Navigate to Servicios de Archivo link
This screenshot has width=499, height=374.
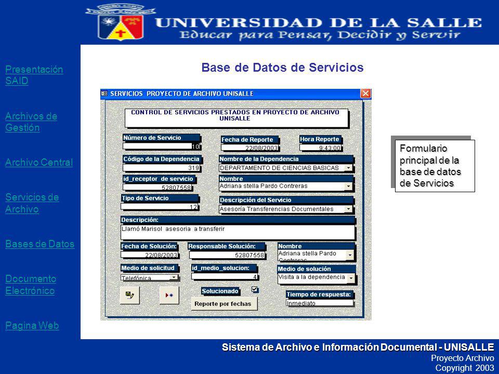click(32, 203)
